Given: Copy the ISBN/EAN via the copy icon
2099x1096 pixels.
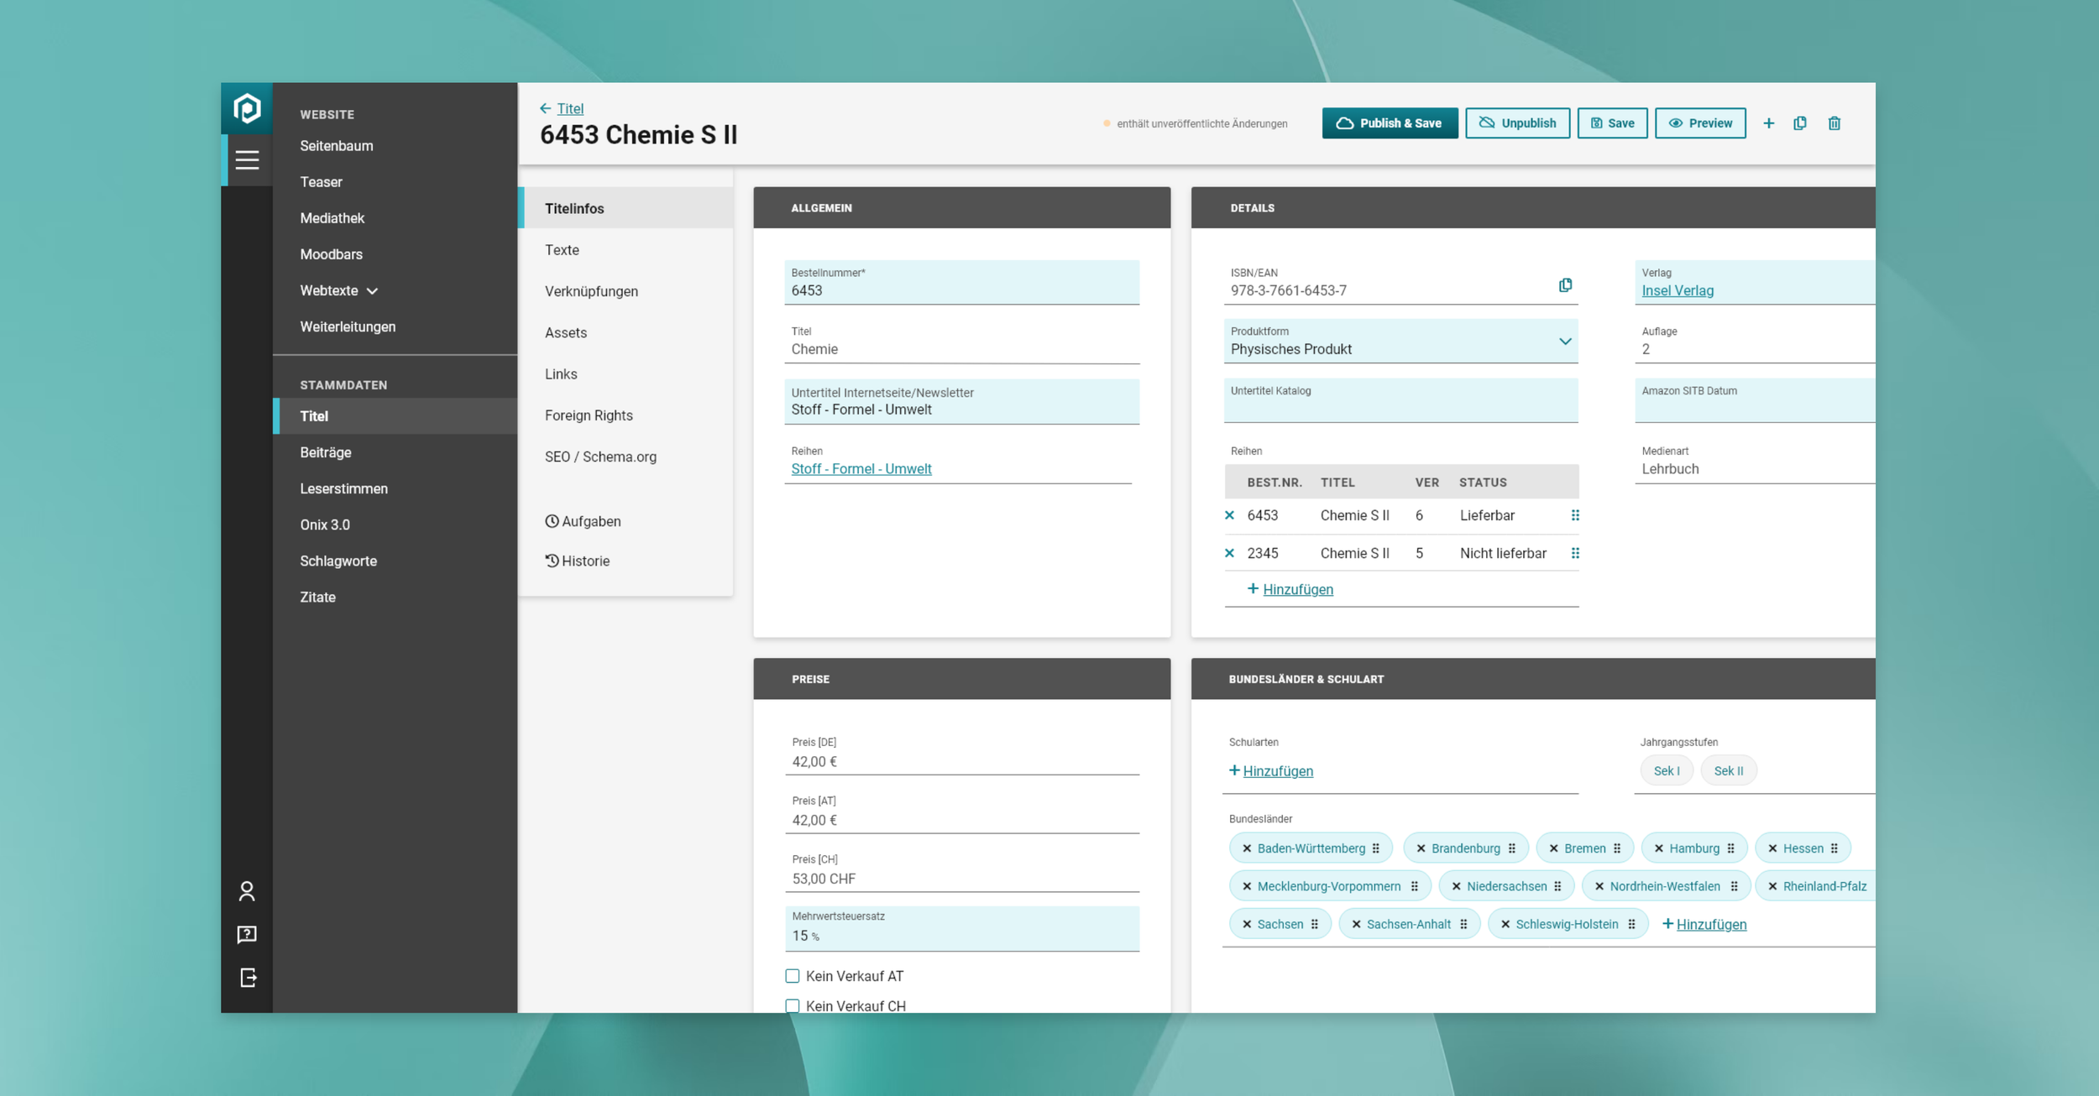Looking at the screenshot, I should click(1565, 285).
